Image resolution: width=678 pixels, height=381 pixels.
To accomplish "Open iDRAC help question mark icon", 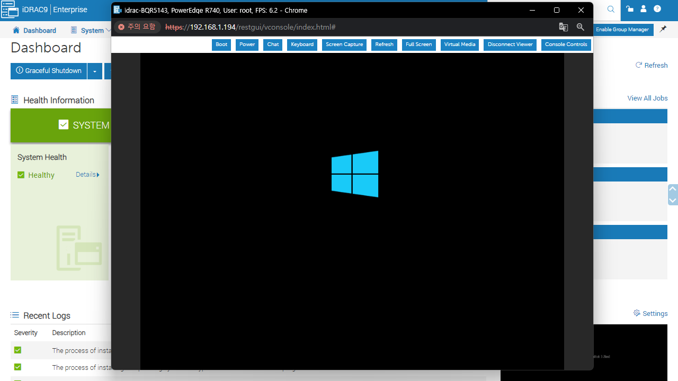I will tap(657, 9).
